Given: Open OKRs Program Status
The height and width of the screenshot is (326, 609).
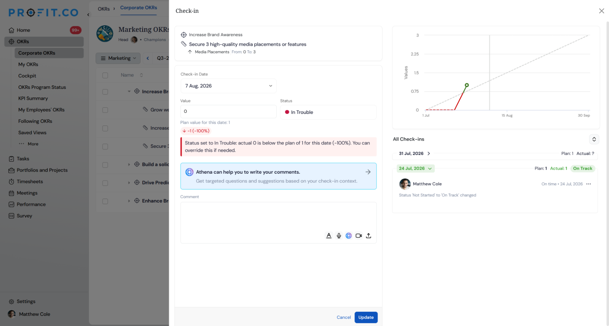Looking at the screenshot, I should pyautogui.click(x=42, y=87).
